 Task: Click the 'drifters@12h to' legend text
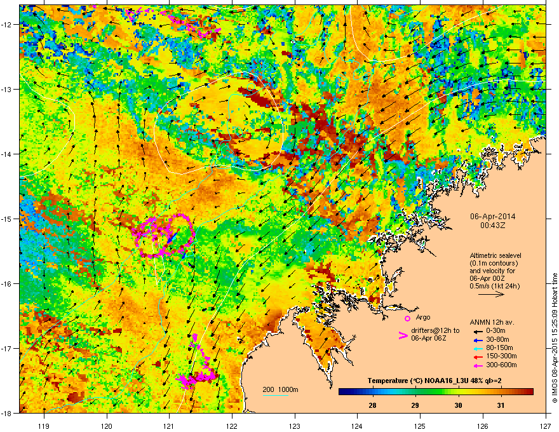pyautogui.click(x=435, y=330)
